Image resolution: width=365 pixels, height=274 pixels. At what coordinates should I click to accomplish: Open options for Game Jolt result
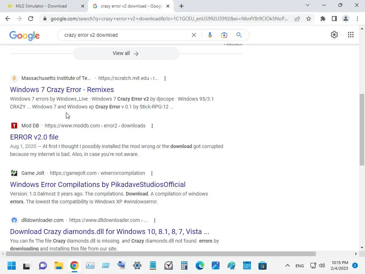[x=152, y=173]
